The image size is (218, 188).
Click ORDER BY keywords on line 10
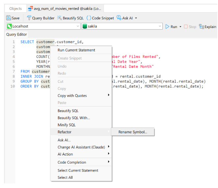tap(30, 86)
